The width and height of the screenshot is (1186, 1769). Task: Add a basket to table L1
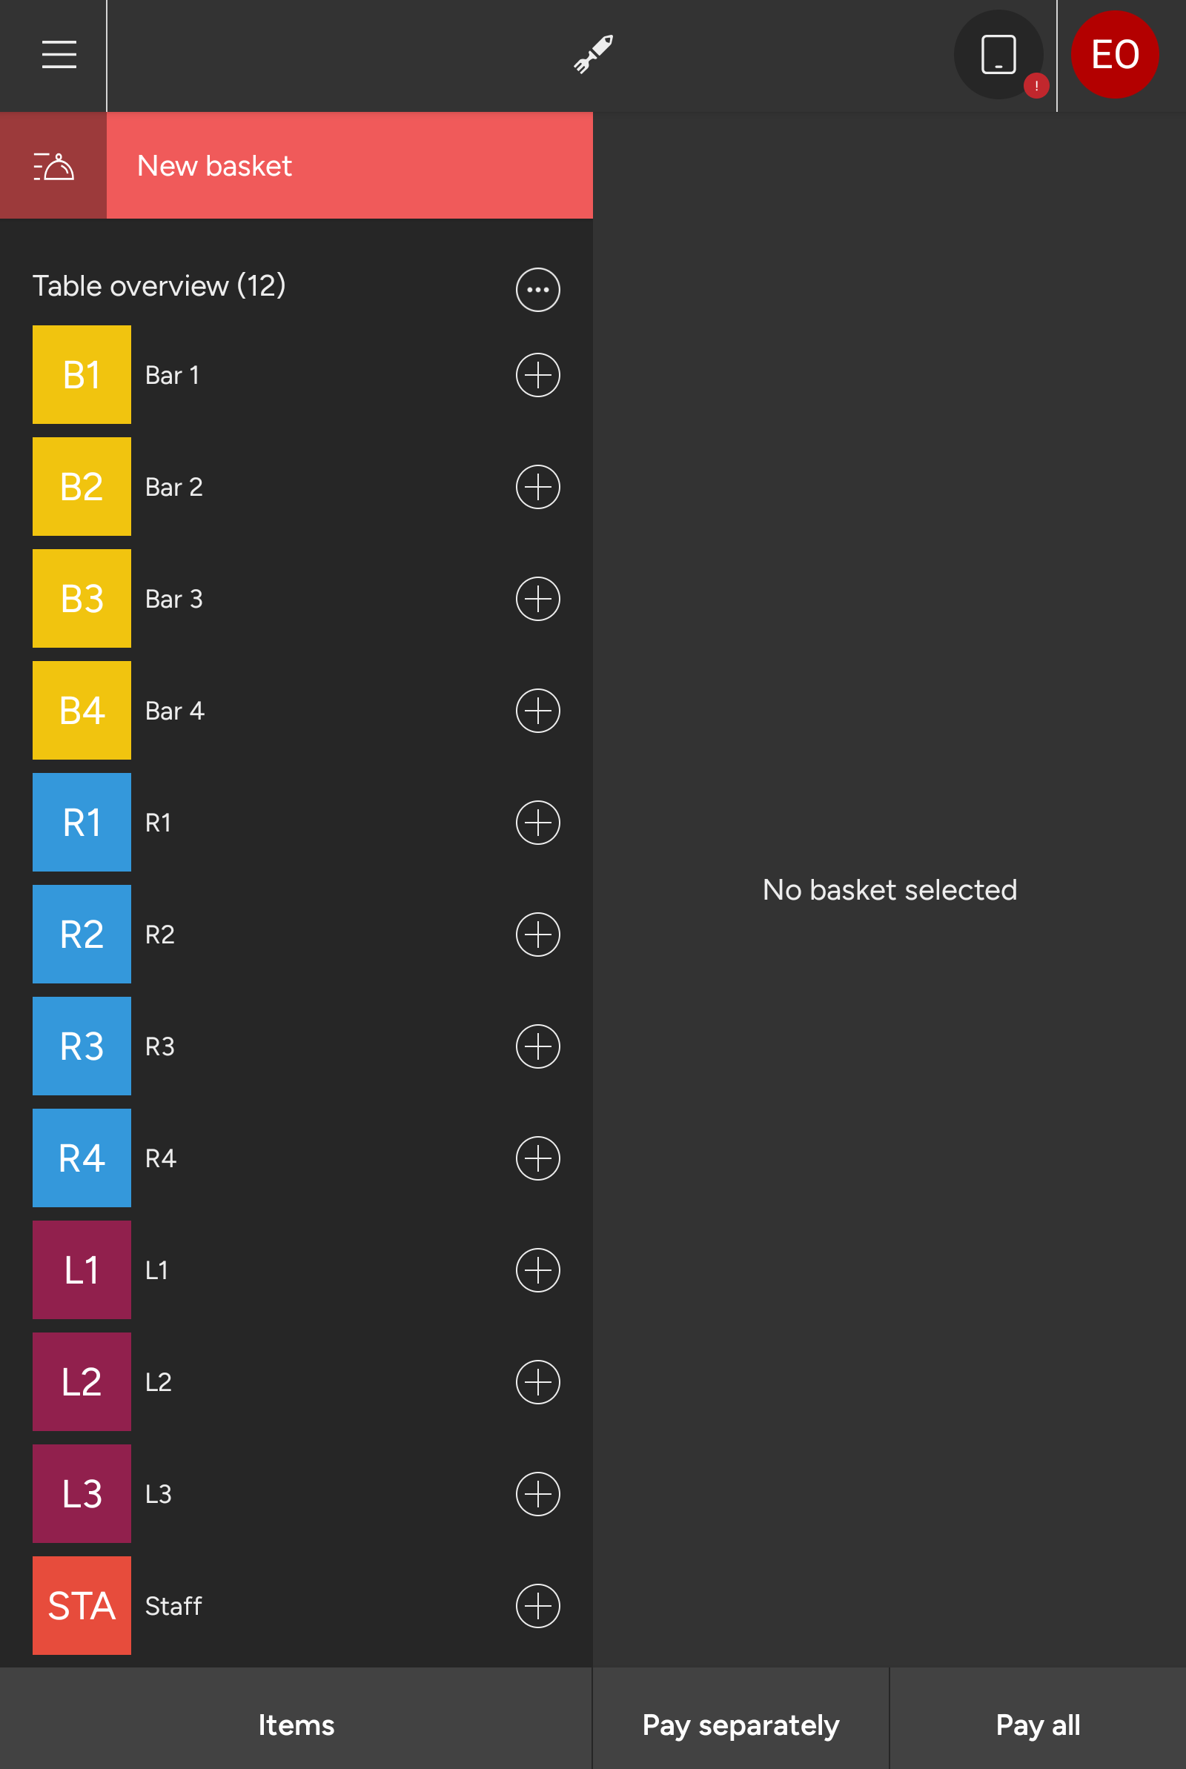tap(538, 1270)
